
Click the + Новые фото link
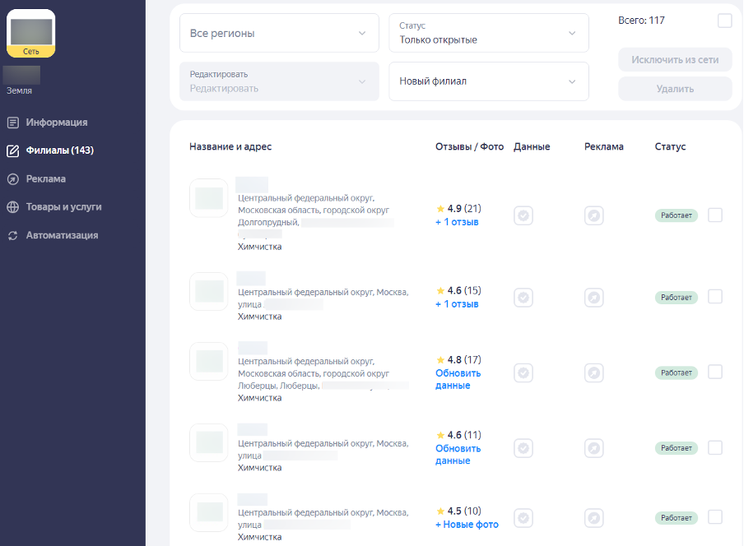(x=467, y=525)
